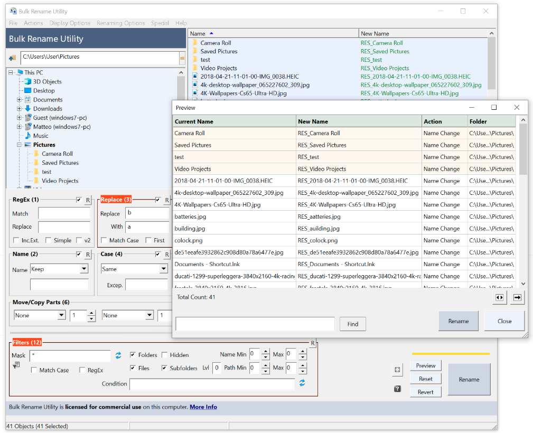533x433 pixels.
Task: Click the right arrow icon in Preview dialog
Action: pyautogui.click(x=517, y=298)
